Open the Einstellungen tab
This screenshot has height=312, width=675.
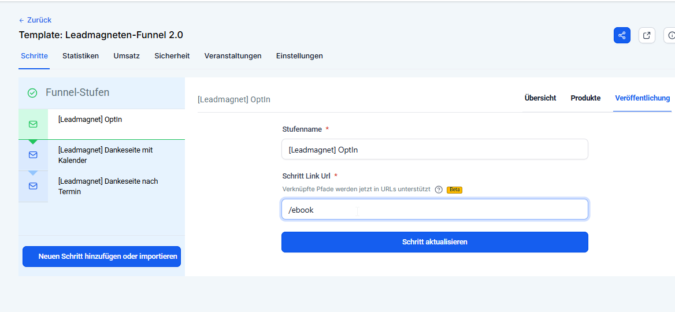click(x=299, y=56)
